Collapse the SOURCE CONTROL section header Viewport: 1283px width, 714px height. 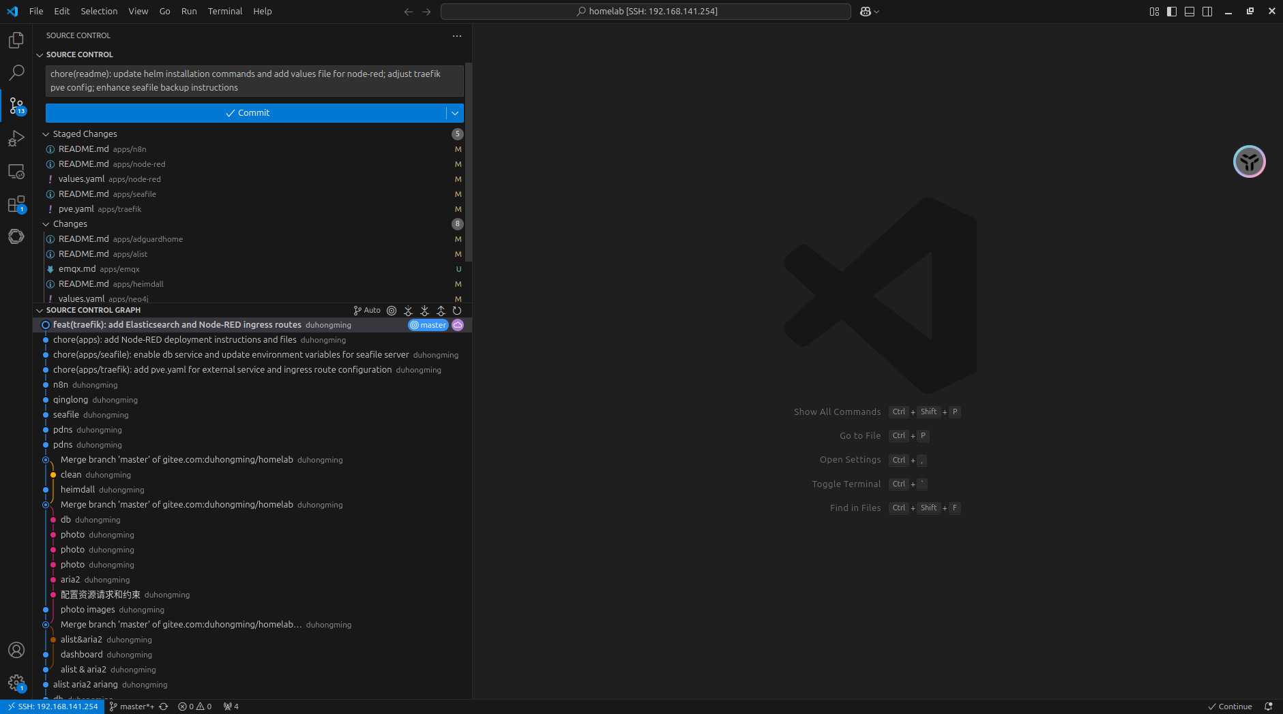[x=79, y=55]
